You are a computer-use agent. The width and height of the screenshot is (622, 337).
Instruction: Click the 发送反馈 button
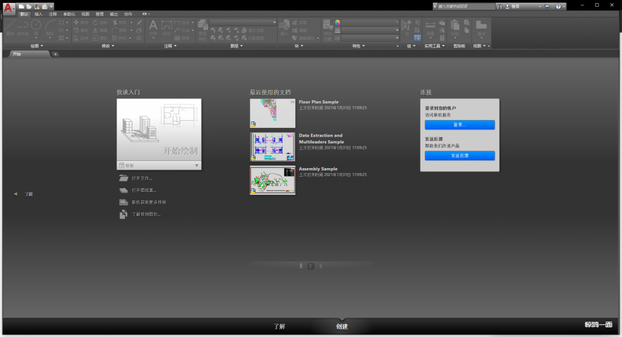point(459,155)
